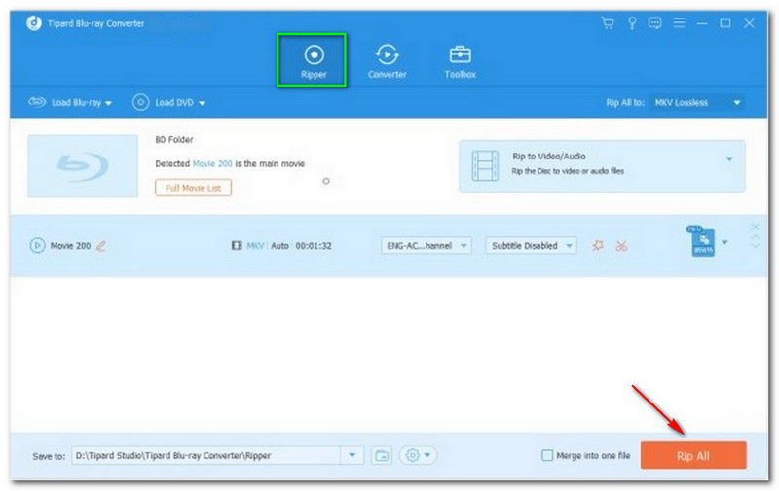The width and height of the screenshot is (779, 491).
Task: Open the hamburger menu icon
Action: coord(679,22)
